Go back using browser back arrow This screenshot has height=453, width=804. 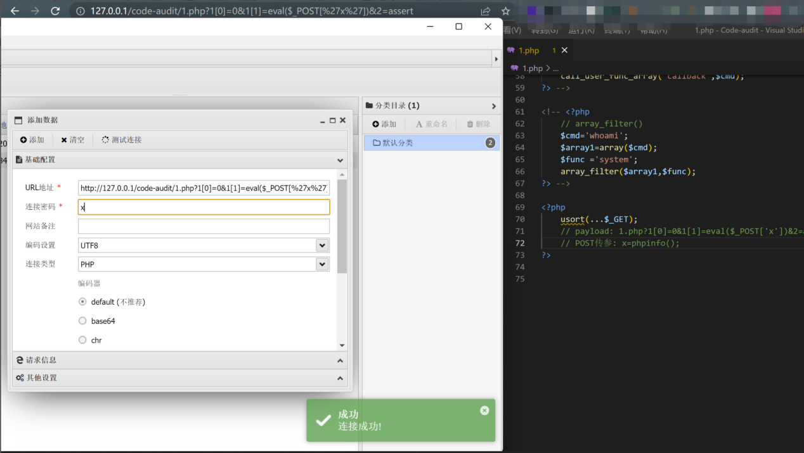pyautogui.click(x=15, y=11)
